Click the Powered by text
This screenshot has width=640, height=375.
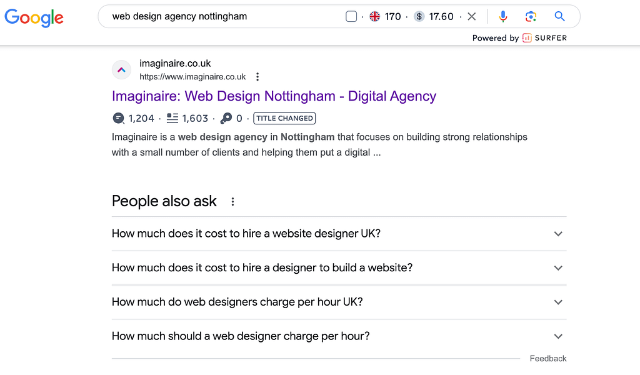click(496, 38)
